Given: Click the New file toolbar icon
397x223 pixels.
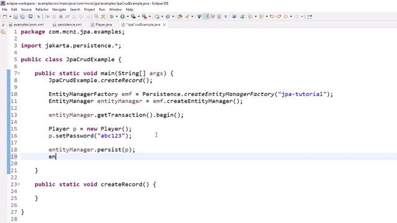Looking at the screenshot, I should (x=5, y=17).
